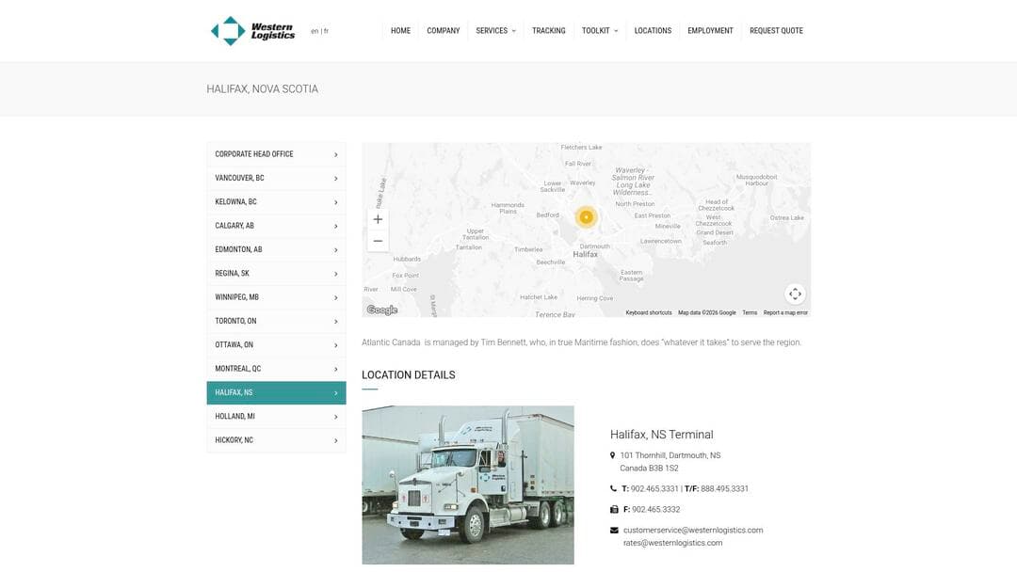Click the phone icon next to T: 902.465.3331
Screen dimensions: 1017x572
pyautogui.click(x=613, y=488)
